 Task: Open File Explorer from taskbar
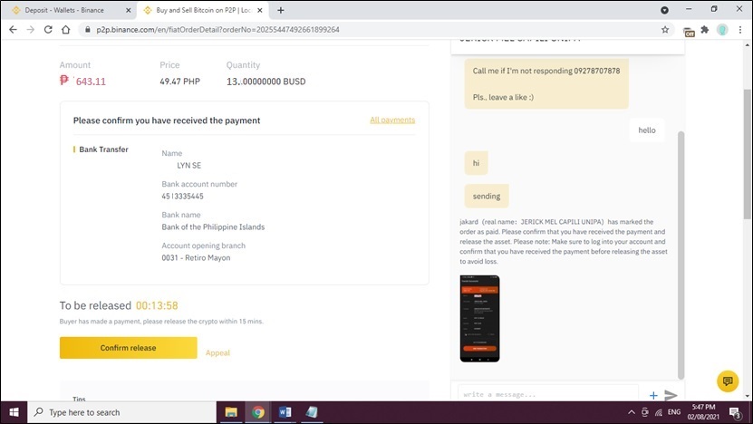point(231,412)
